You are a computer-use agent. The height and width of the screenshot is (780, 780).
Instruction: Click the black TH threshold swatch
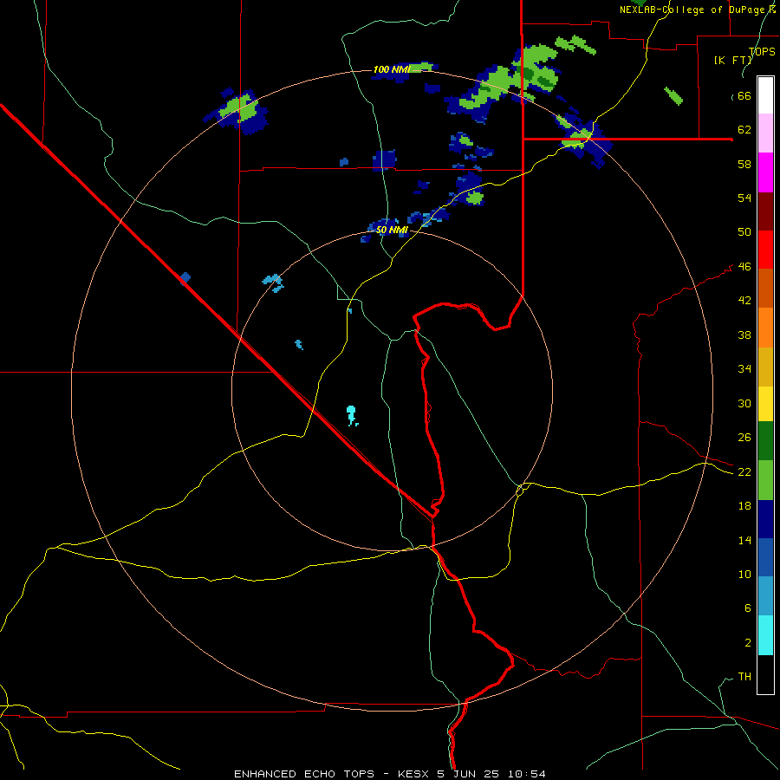click(x=765, y=674)
